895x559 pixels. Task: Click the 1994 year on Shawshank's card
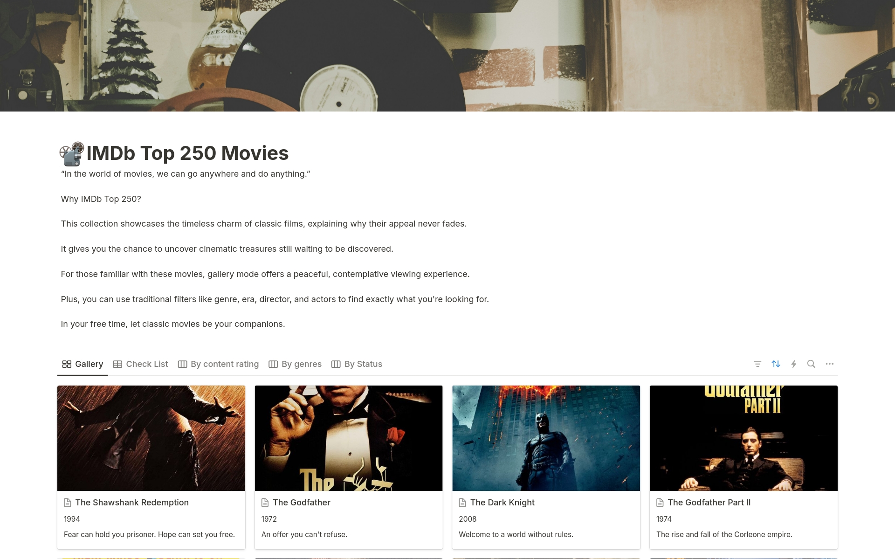tap(72, 519)
